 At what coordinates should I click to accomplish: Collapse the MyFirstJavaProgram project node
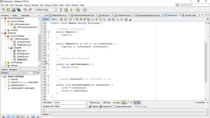2,18
